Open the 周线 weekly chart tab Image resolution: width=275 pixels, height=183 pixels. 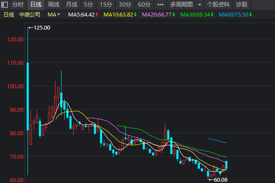[x=54, y=4]
